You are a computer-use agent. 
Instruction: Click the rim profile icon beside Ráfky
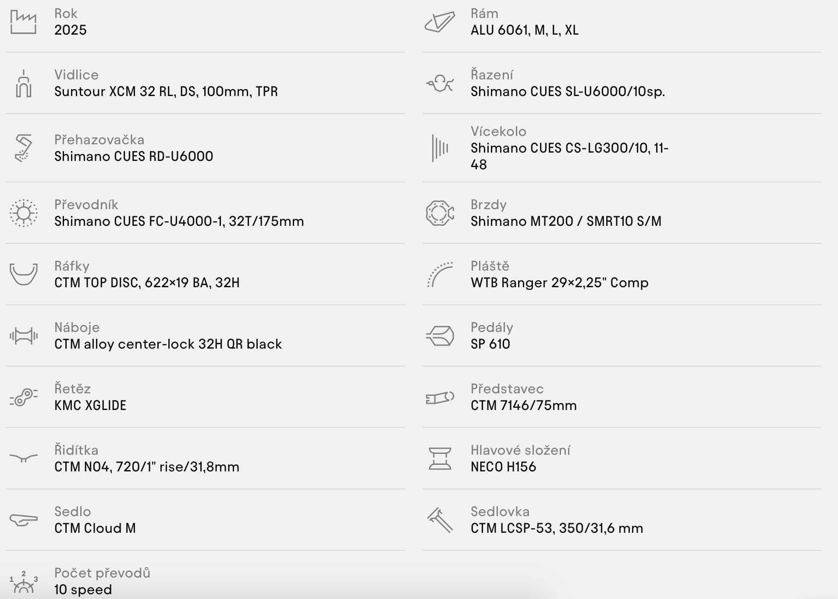(24, 275)
